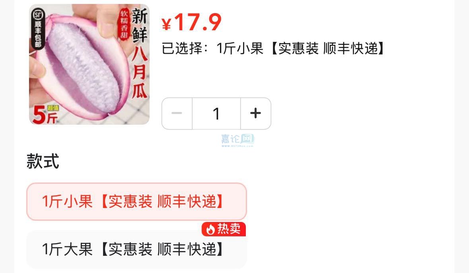Click the 新鲜 title text on thumbnail
The image size is (469, 273).
(x=140, y=25)
